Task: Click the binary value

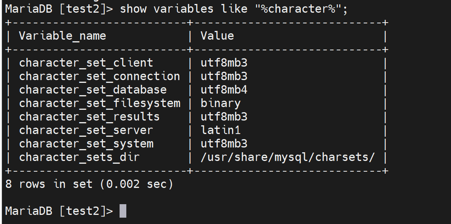Action: (x=221, y=103)
